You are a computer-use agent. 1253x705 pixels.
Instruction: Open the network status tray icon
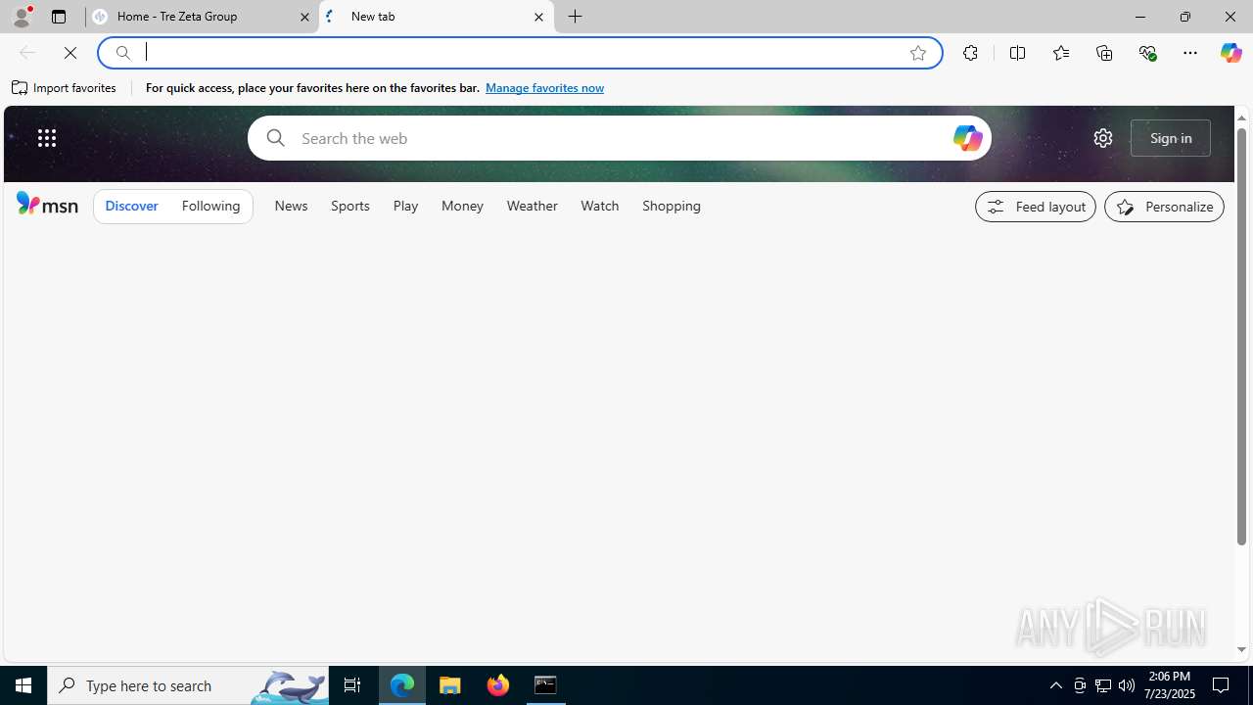[1103, 685]
